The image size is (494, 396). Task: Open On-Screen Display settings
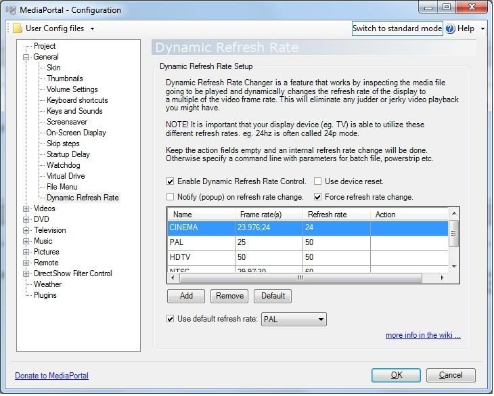[x=76, y=133]
